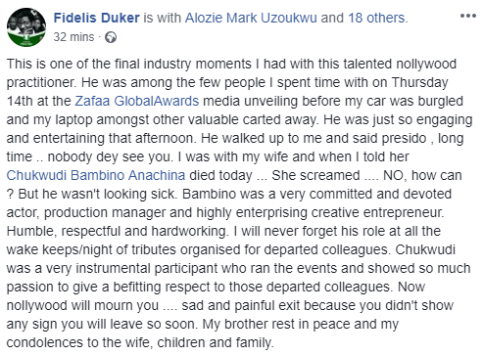Click the word 'condolences' in the last line
This screenshot has width=483, height=356.
tap(44, 342)
